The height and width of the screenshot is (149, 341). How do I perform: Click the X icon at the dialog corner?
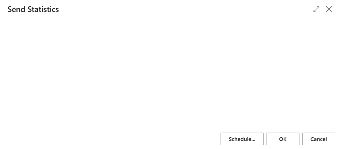pyautogui.click(x=329, y=9)
